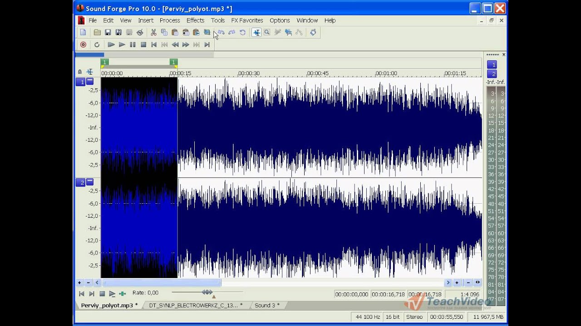
Task: Open the Tools menu
Action: pyautogui.click(x=217, y=20)
